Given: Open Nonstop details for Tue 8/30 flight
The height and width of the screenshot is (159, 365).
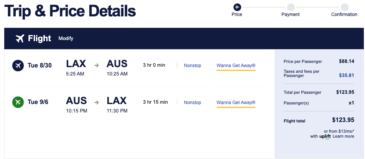Looking at the screenshot, I should point(192,65).
